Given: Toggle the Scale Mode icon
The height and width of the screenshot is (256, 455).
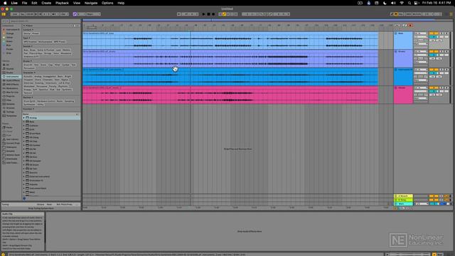Looking at the screenshot, I should pyautogui.click(x=75, y=14).
